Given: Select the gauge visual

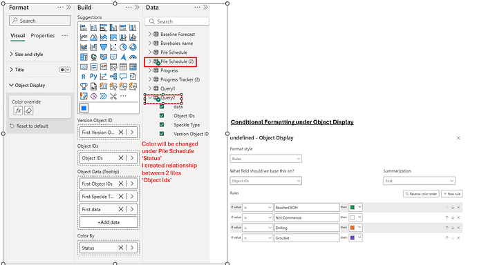Looking at the screenshot, I should pyautogui.click(x=133, y=57).
